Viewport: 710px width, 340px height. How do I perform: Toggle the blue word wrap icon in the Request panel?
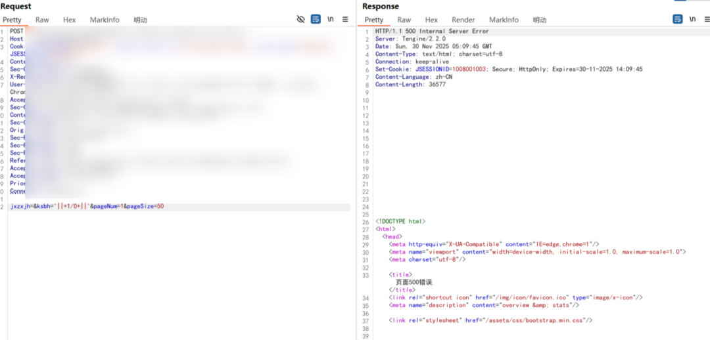pyautogui.click(x=316, y=20)
